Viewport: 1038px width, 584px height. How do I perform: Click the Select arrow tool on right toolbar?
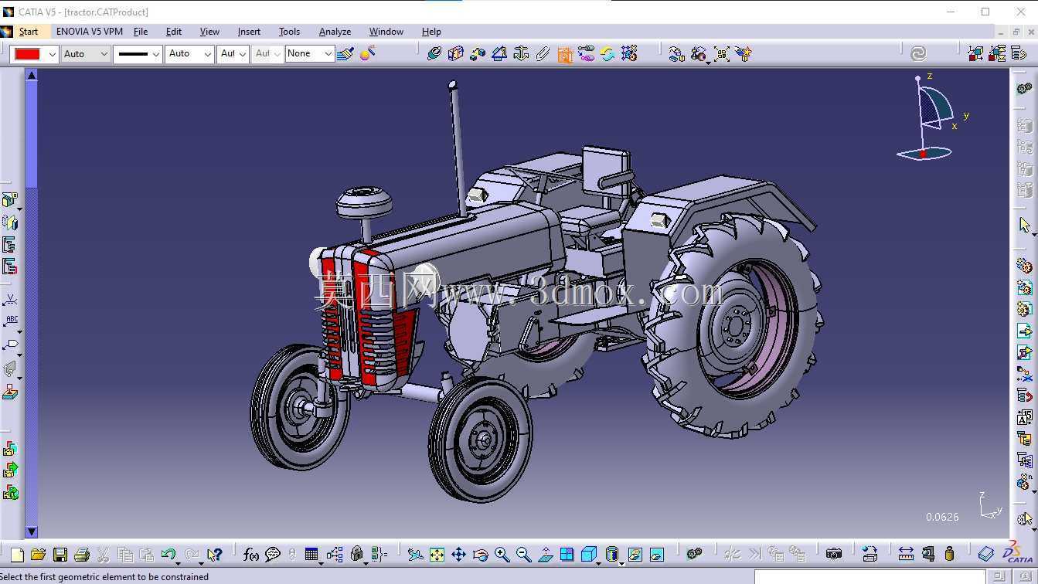1024,225
